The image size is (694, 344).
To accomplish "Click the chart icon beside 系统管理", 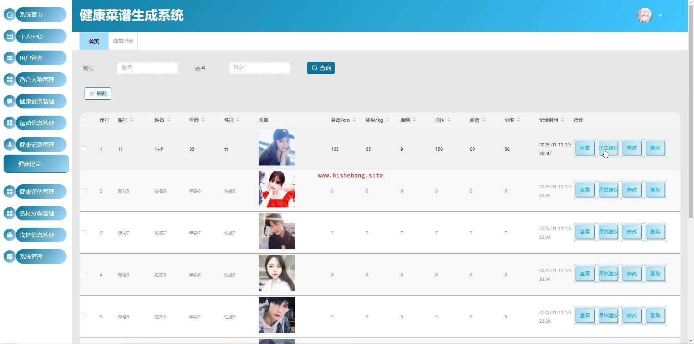I will tap(10, 257).
